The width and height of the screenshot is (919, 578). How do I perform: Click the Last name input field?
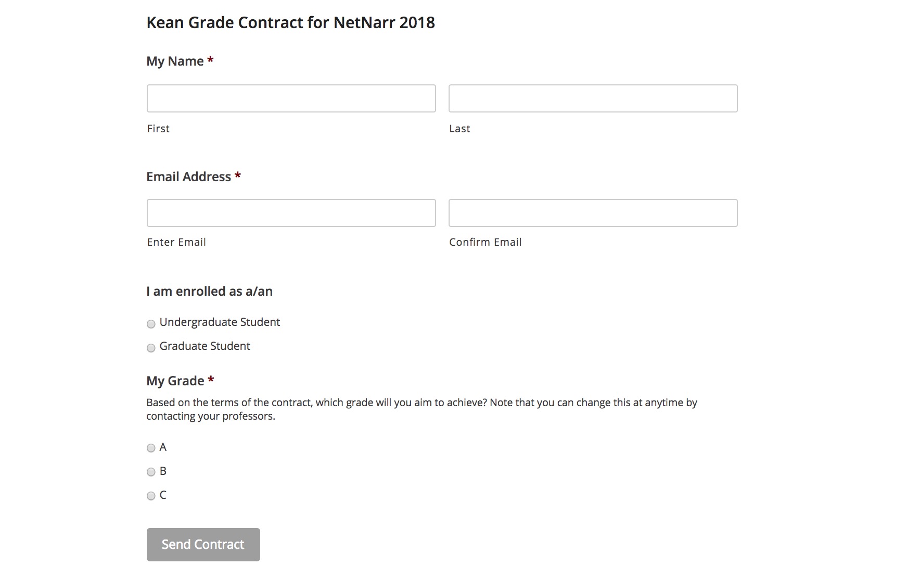593,98
